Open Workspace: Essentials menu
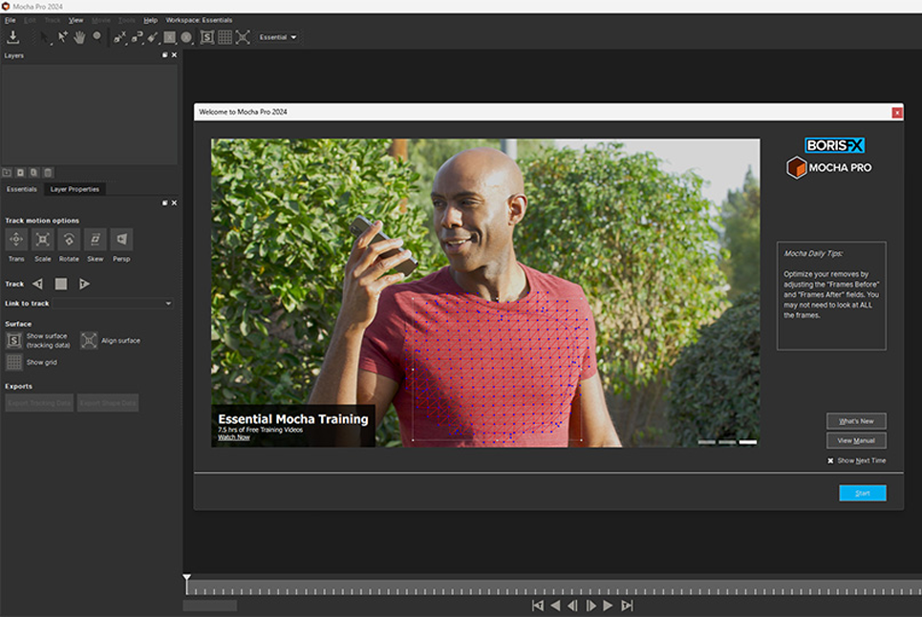The image size is (922, 617). pos(199,20)
